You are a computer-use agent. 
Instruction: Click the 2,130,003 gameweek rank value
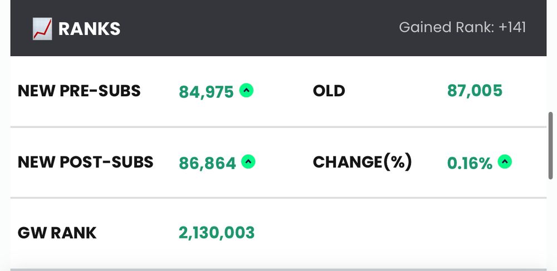217,233
